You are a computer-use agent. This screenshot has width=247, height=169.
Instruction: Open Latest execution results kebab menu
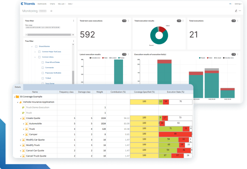[x=129, y=54]
